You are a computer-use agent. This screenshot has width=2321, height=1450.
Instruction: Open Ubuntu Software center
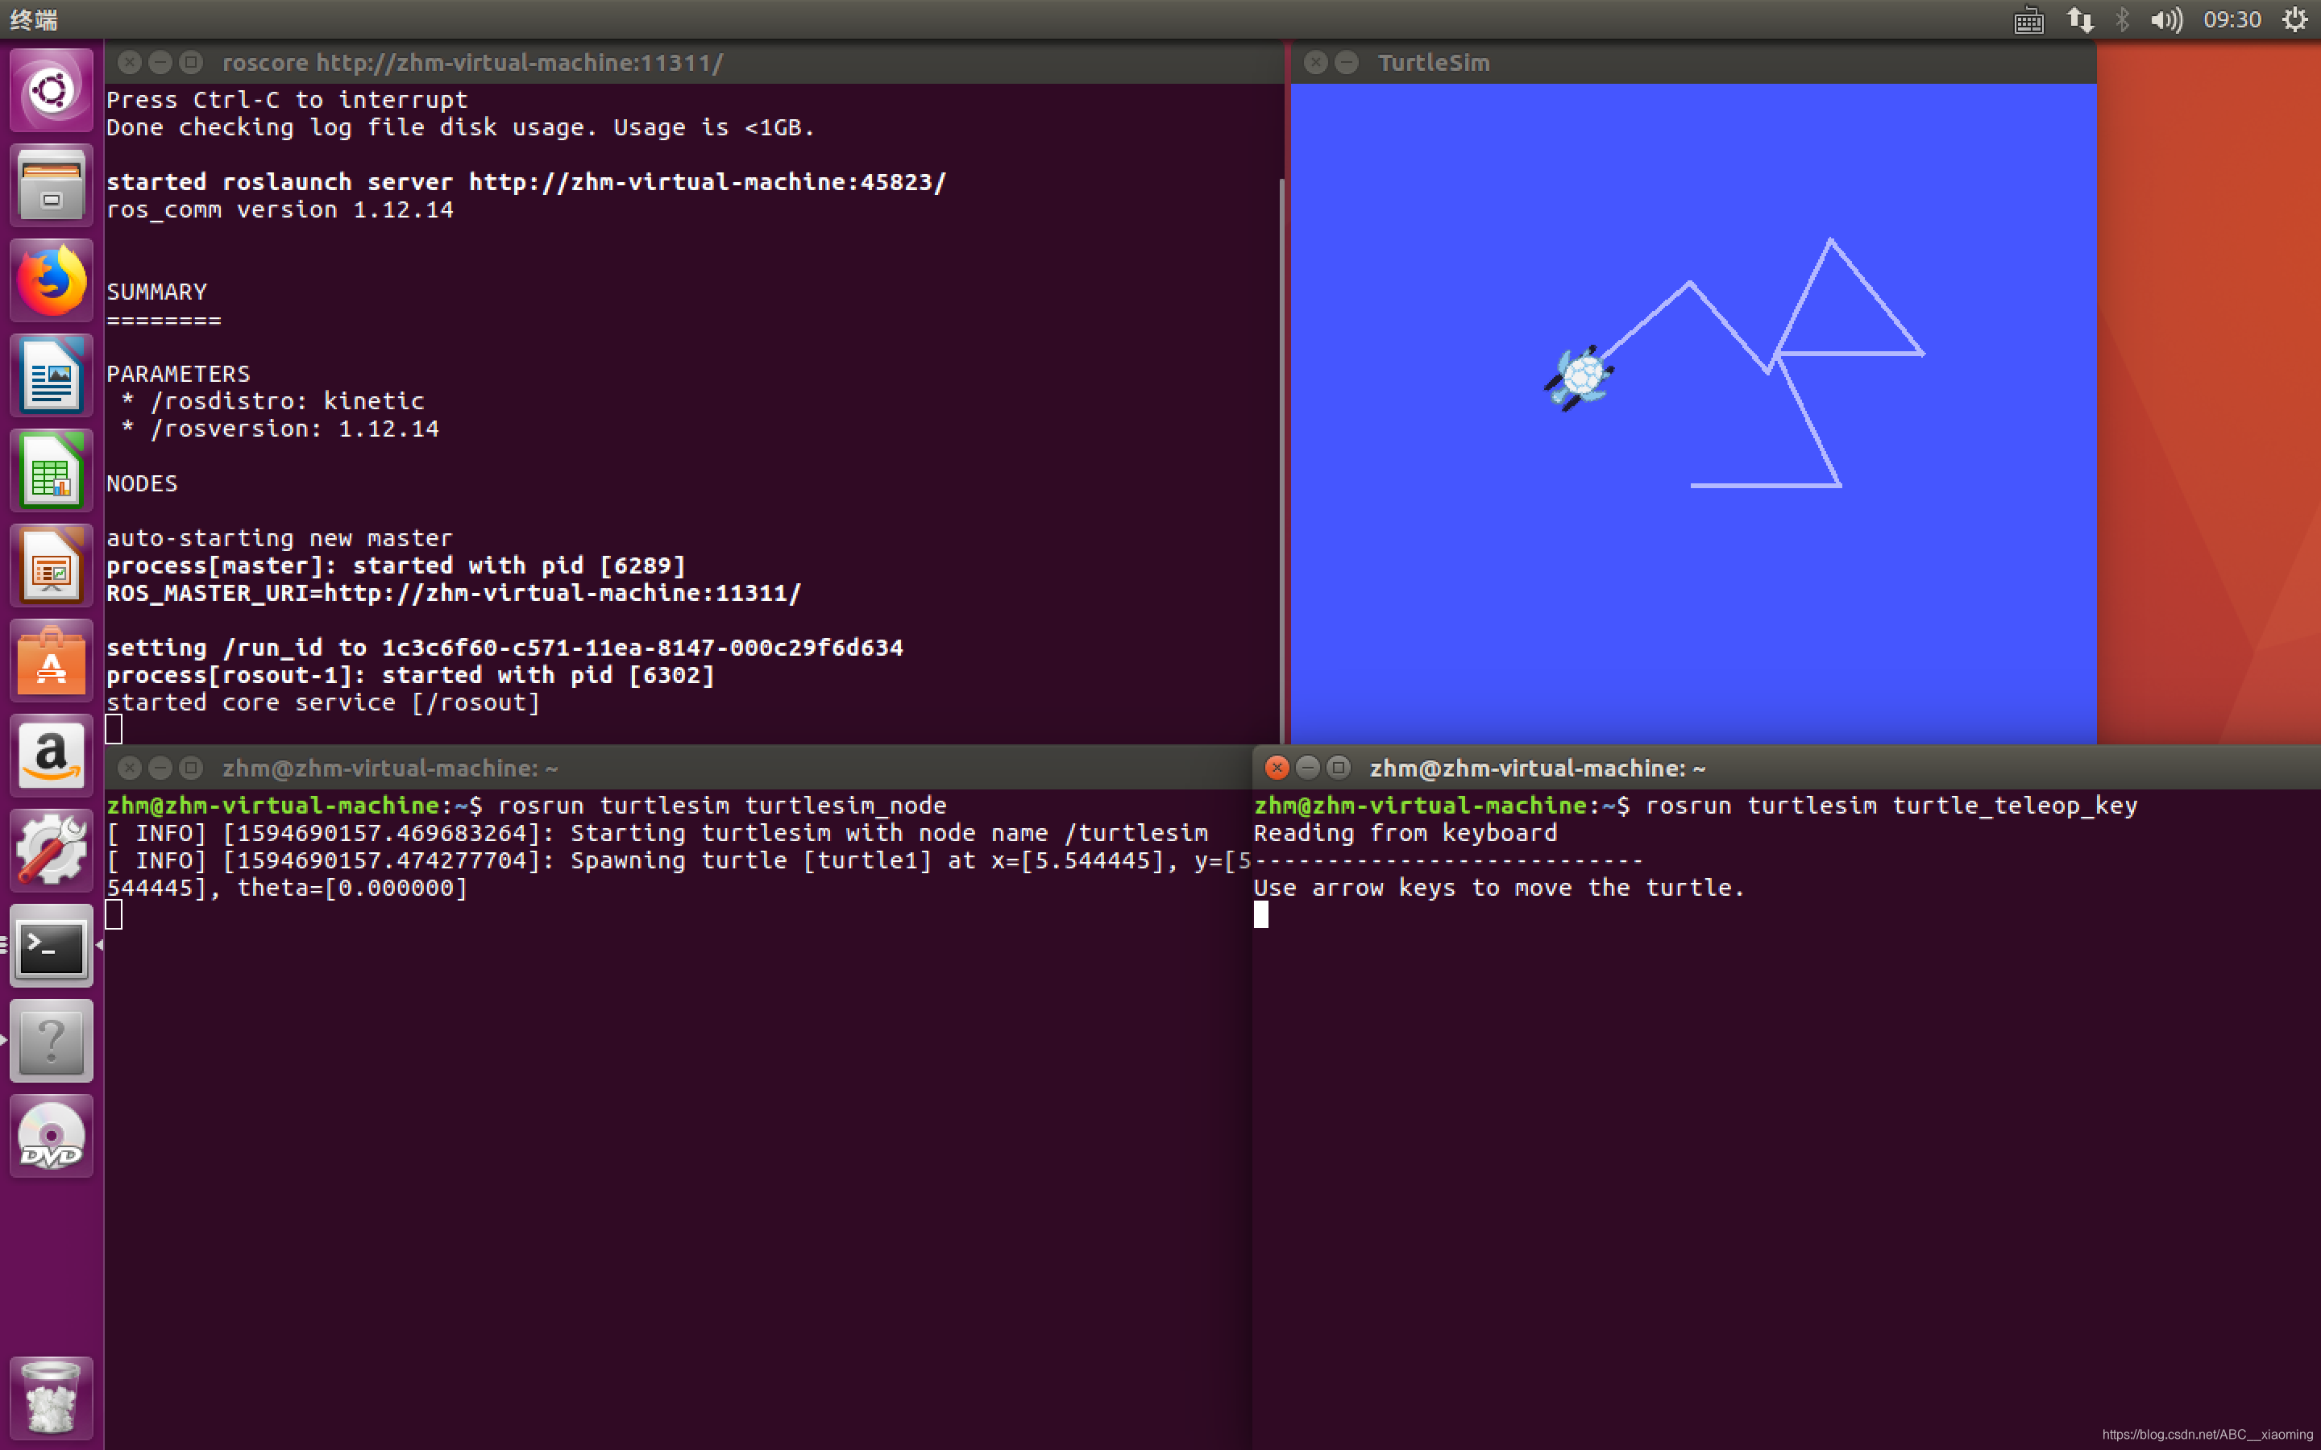[51, 660]
